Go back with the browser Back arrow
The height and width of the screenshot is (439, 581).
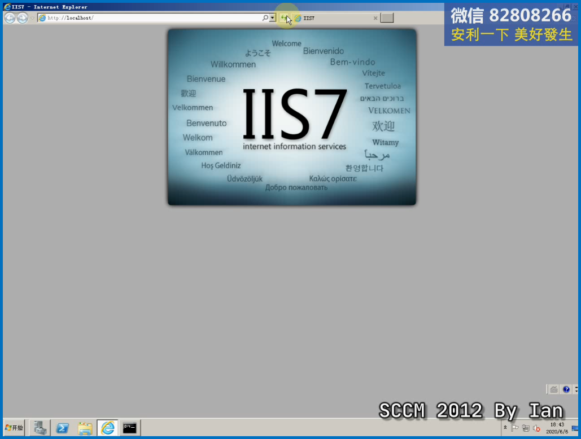tap(10, 17)
